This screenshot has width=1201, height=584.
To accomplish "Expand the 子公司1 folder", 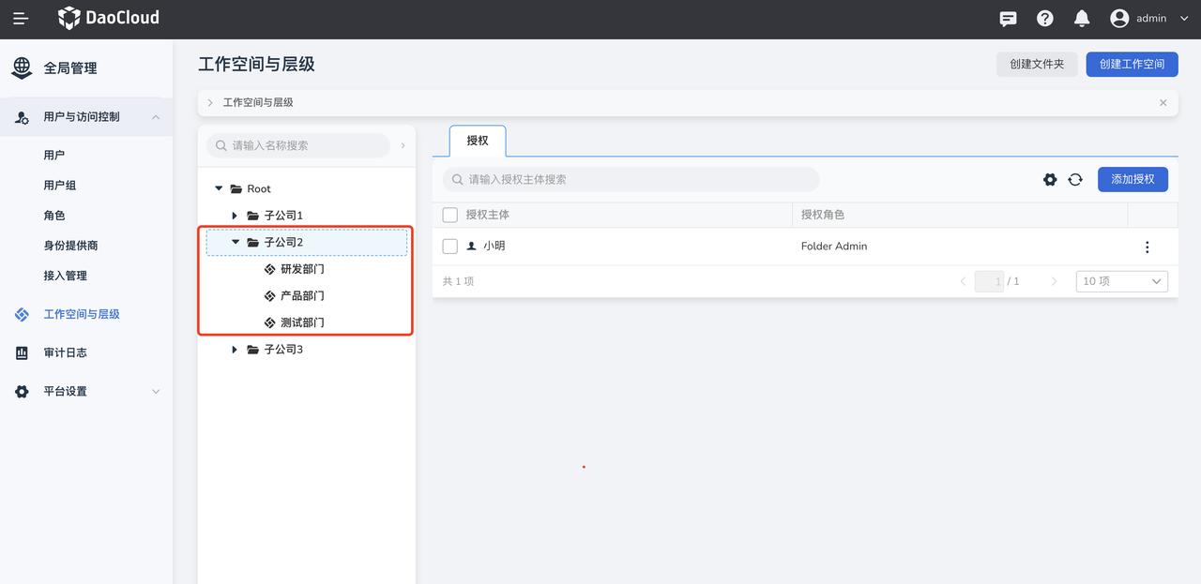I will pyautogui.click(x=235, y=216).
